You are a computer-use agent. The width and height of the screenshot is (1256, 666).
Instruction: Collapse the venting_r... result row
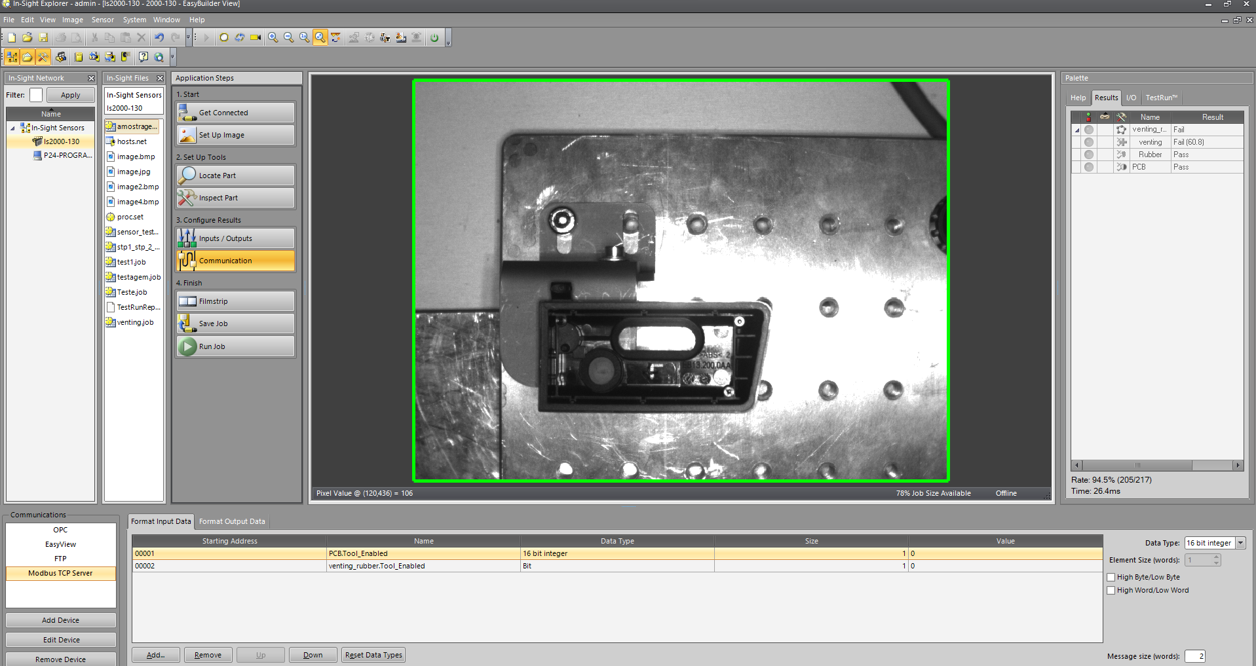point(1076,130)
